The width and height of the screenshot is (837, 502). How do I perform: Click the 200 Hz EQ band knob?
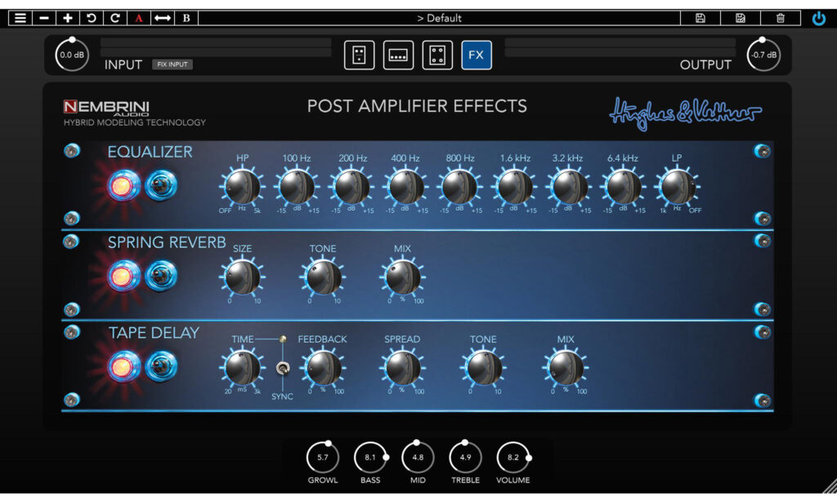(x=351, y=187)
